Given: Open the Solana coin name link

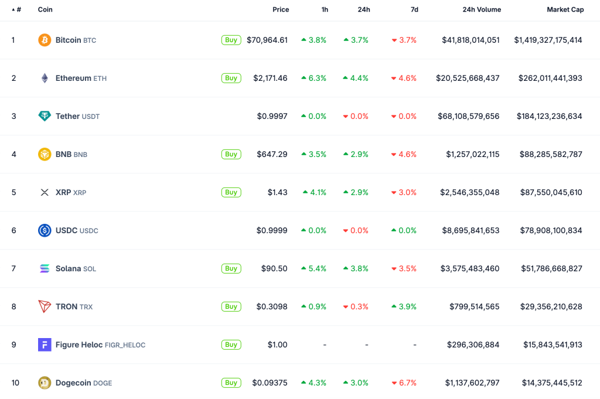Looking at the screenshot, I should [69, 268].
